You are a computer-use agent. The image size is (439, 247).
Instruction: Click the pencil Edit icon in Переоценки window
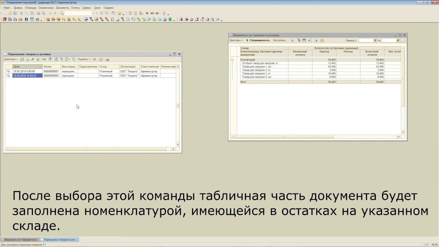(33, 59)
